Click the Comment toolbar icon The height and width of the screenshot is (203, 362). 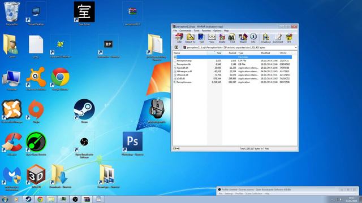[x=278, y=38]
